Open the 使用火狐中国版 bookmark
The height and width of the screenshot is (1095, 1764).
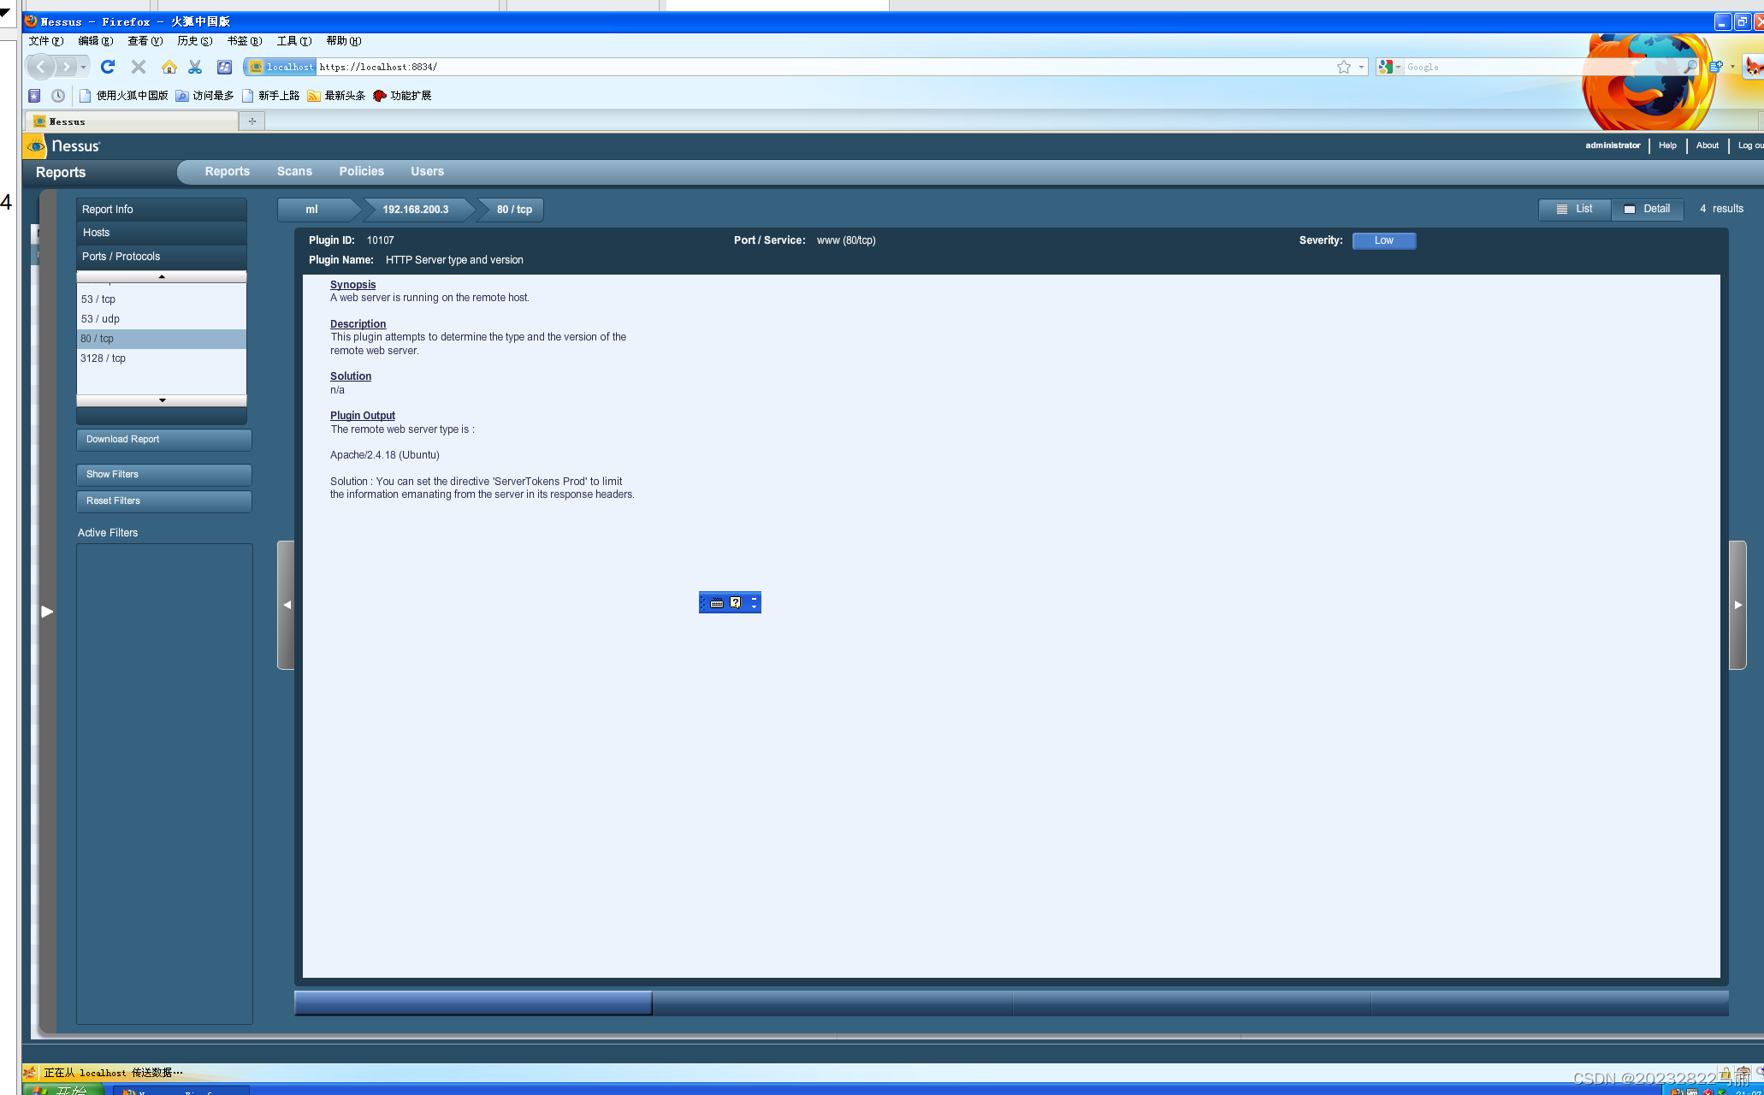(124, 96)
